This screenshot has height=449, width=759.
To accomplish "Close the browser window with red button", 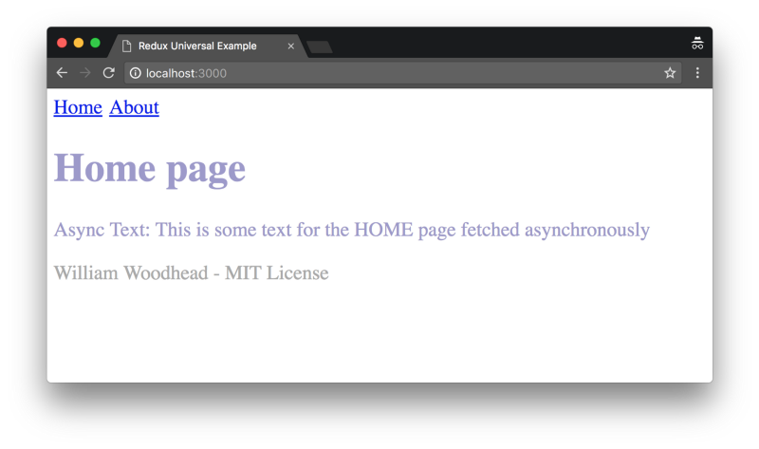I will (62, 43).
